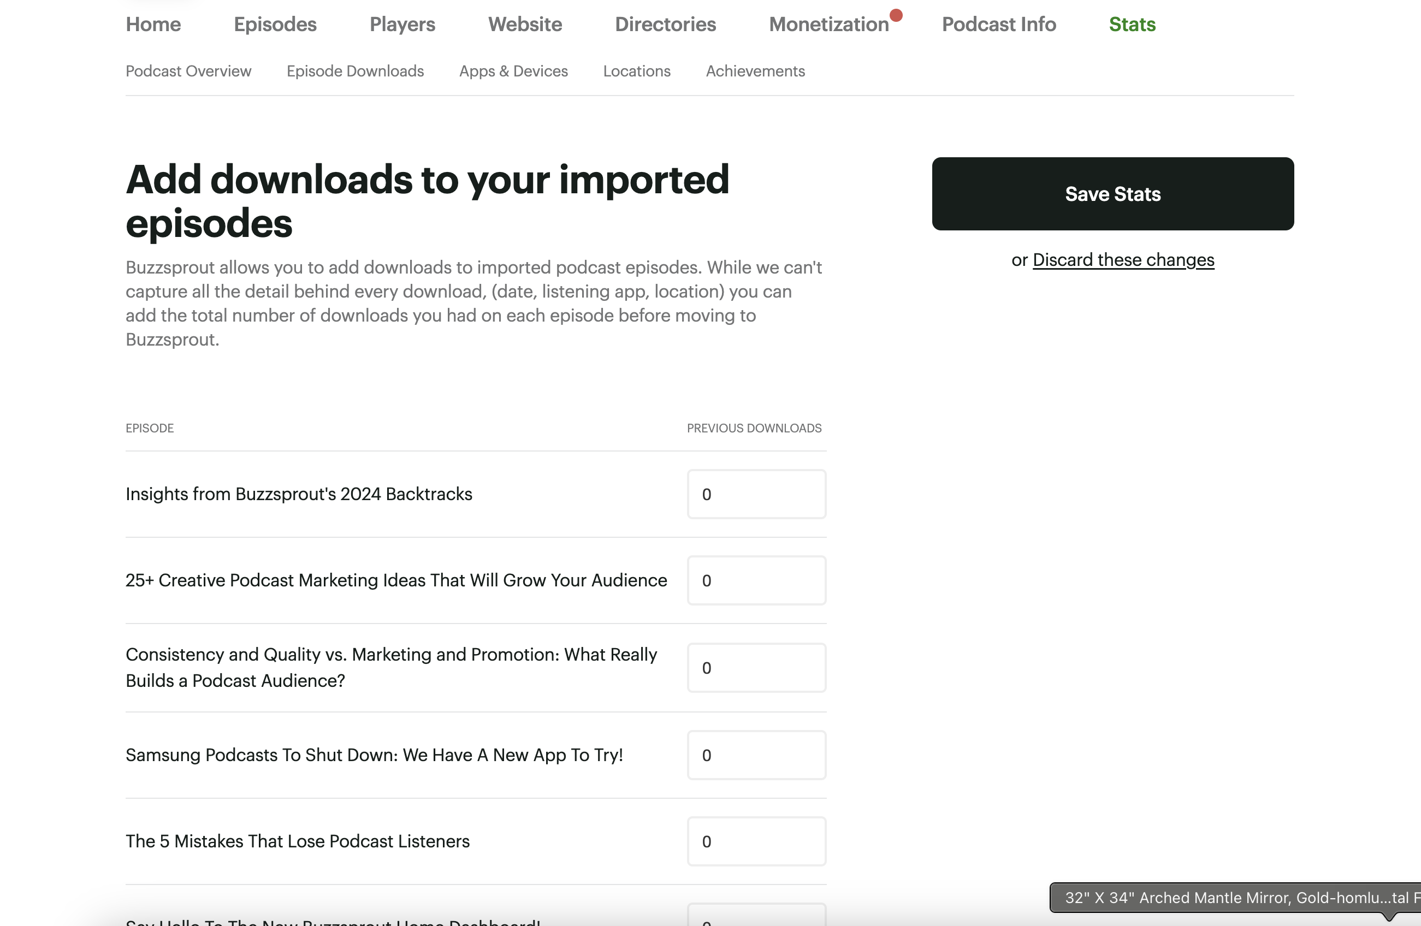Edit downloads for 2024 Backtracks episode
This screenshot has height=926, width=1421.
pos(756,494)
